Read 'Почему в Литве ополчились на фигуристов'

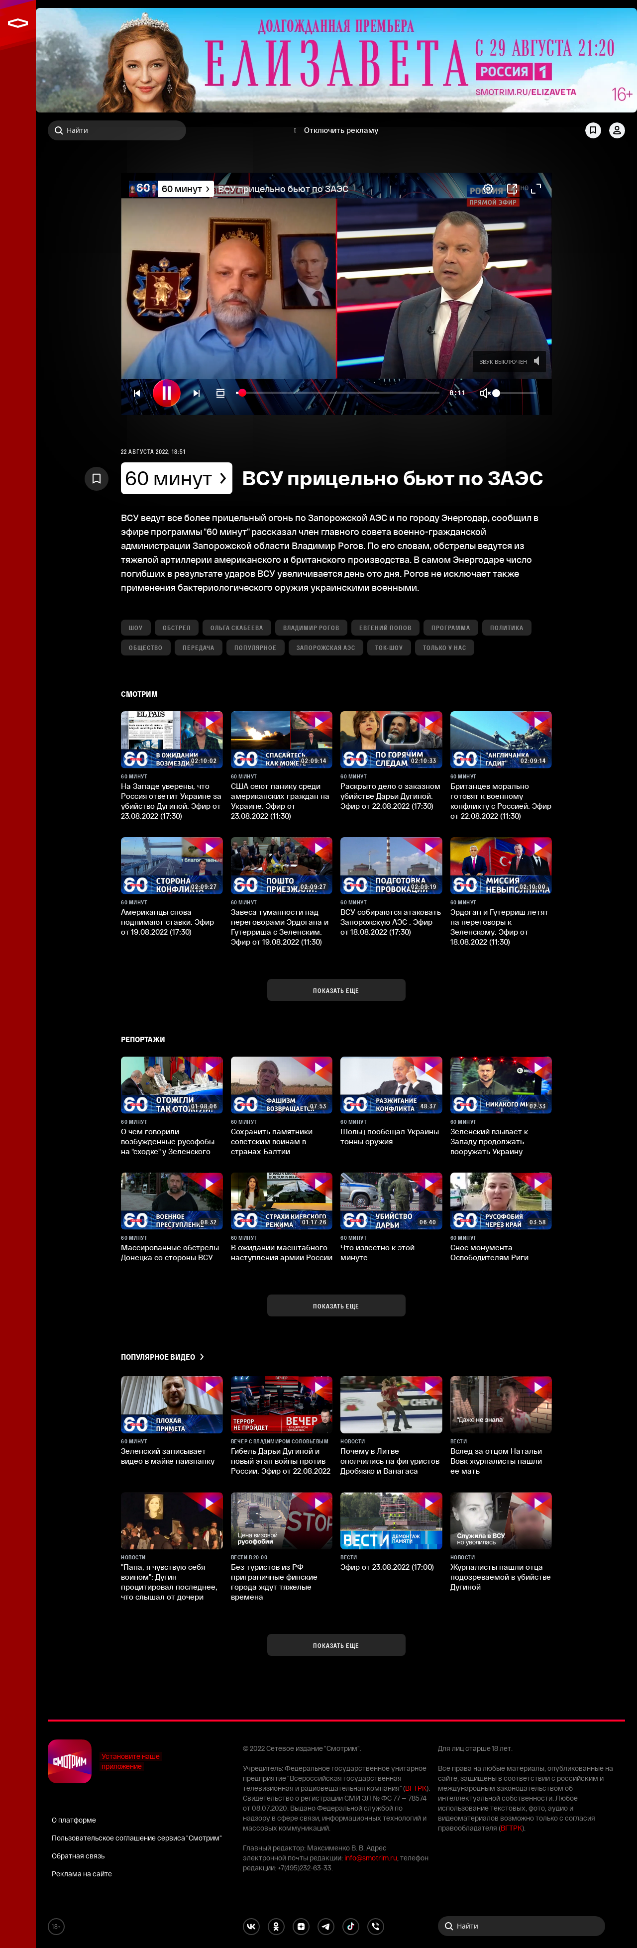390,1461
